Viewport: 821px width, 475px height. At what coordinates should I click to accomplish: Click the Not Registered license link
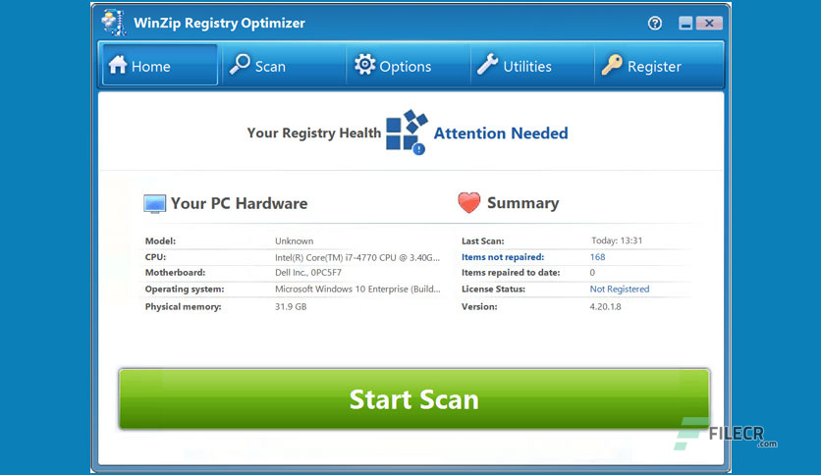click(620, 289)
